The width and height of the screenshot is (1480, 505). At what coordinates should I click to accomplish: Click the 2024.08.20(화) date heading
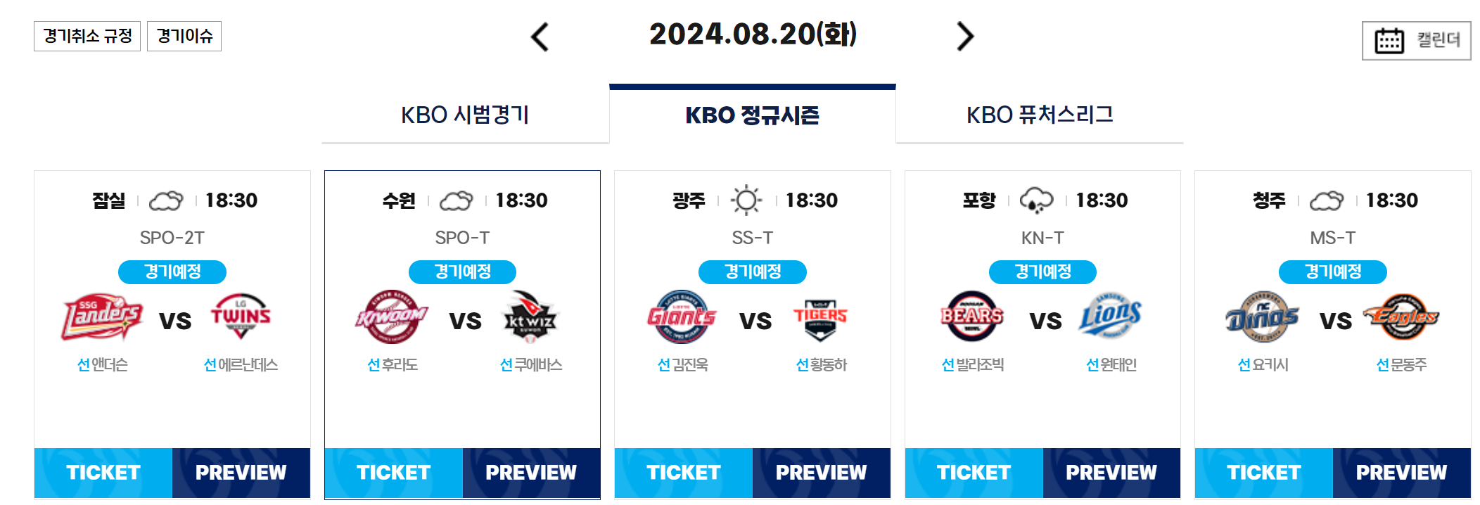pos(753,34)
